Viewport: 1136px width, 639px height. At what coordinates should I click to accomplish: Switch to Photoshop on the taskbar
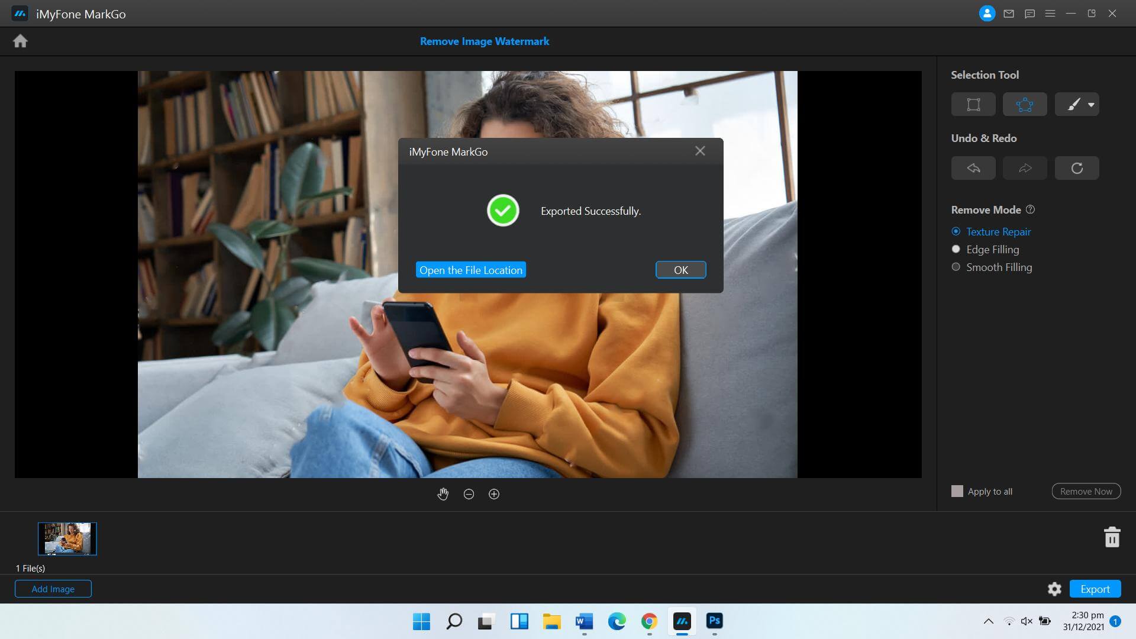[x=714, y=621]
